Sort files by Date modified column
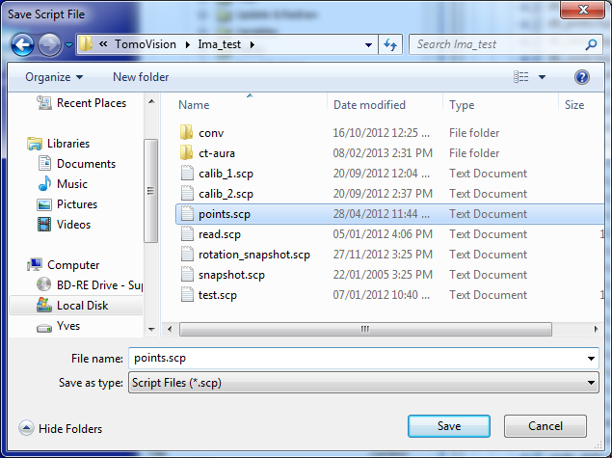The width and height of the screenshot is (612, 458). [x=369, y=105]
